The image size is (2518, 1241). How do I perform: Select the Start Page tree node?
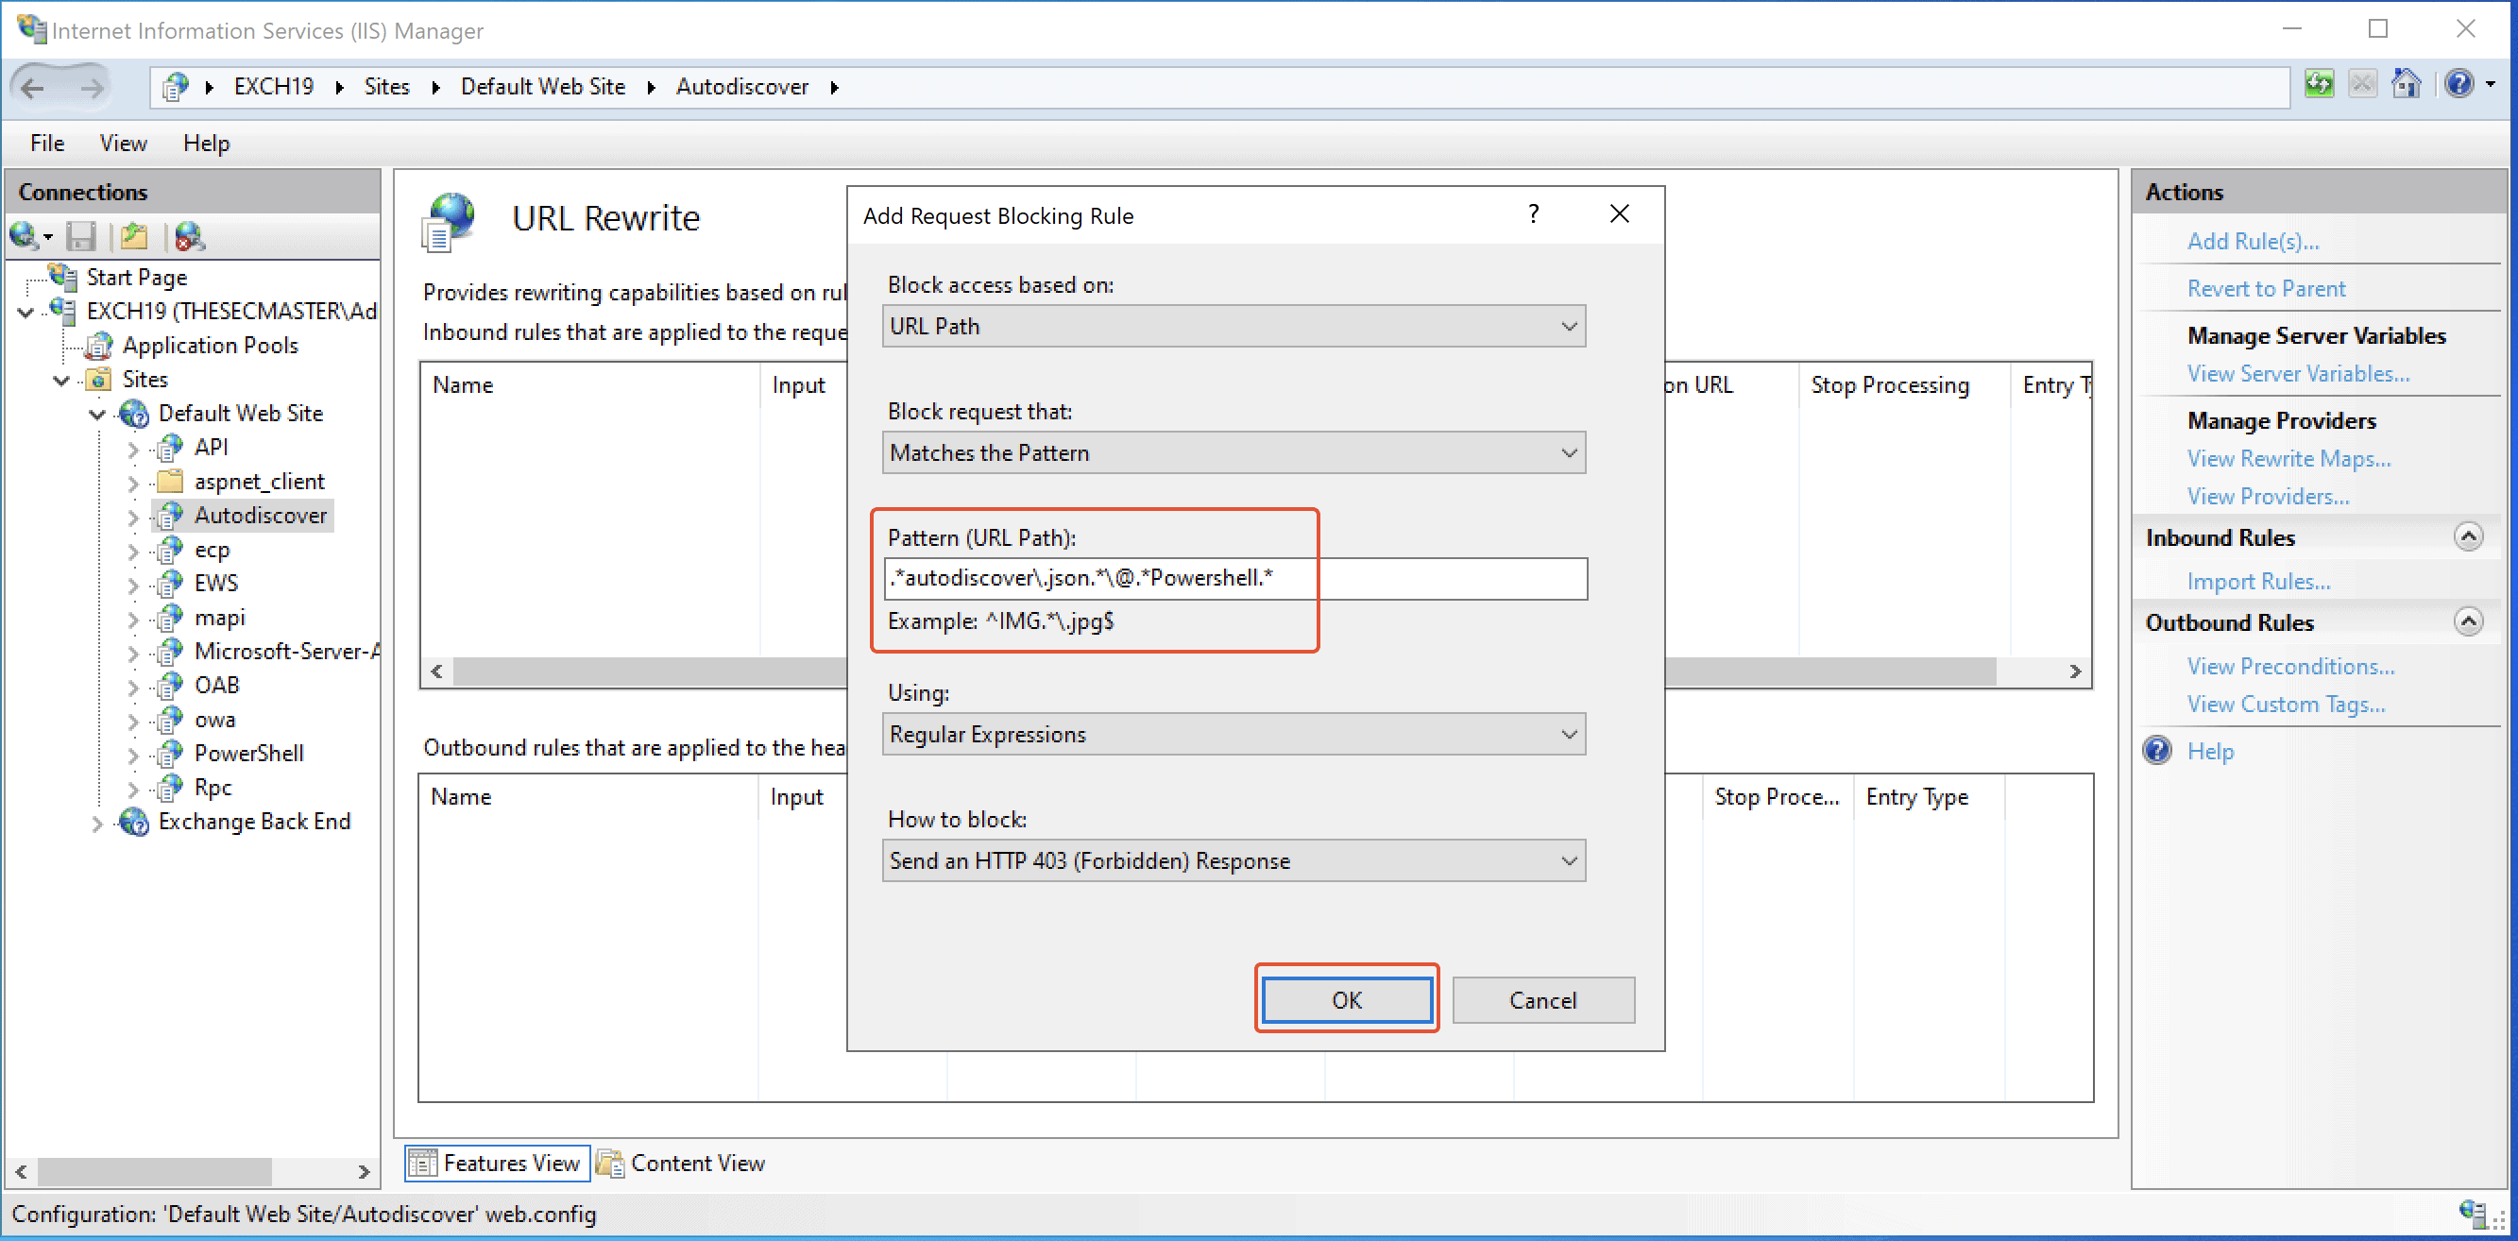click(x=136, y=278)
